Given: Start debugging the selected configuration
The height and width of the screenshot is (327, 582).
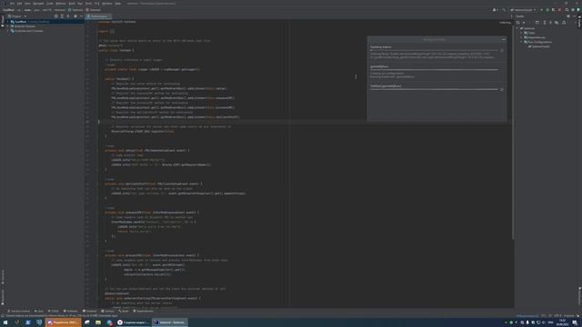Looking at the screenshot, I should 547,10.
